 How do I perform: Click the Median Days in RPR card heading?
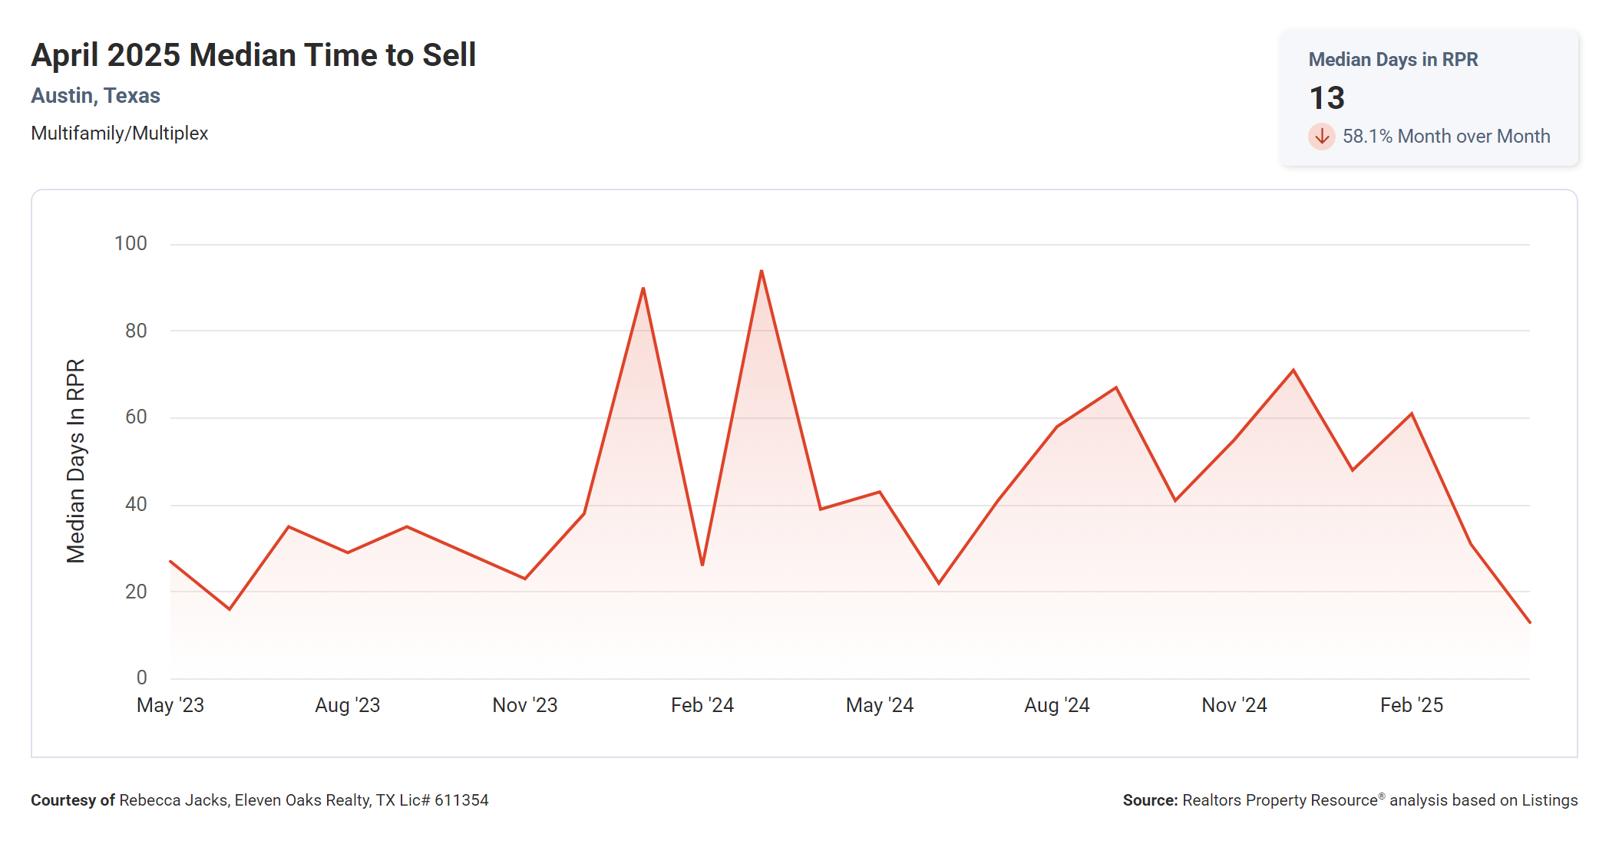click(x=1393, y=60)
